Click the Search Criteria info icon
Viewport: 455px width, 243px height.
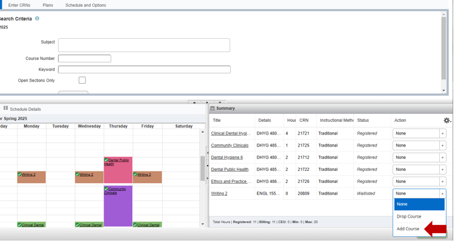(37, 19)
